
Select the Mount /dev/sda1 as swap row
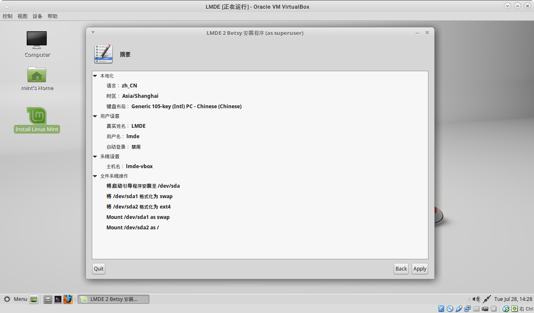tap(260, 217)
